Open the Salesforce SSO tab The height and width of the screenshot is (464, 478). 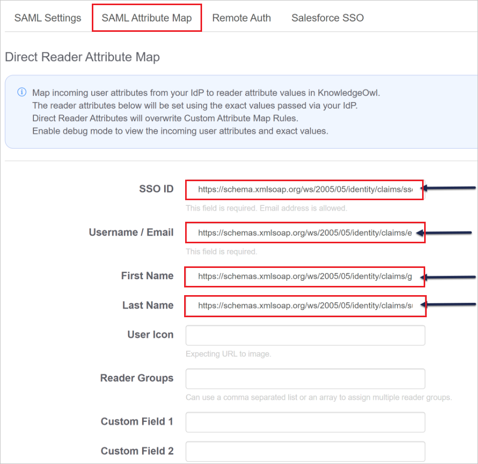(327, 17)
